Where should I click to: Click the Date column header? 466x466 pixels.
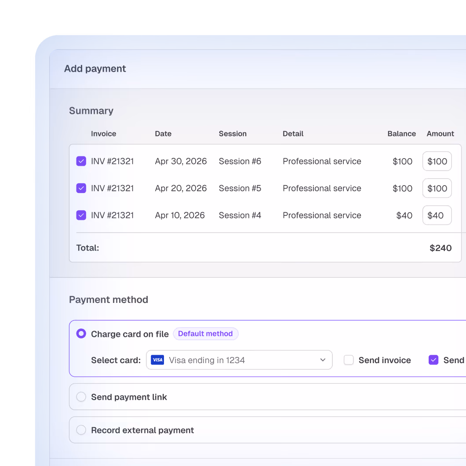pyautogui.click(x=163, y=134)
